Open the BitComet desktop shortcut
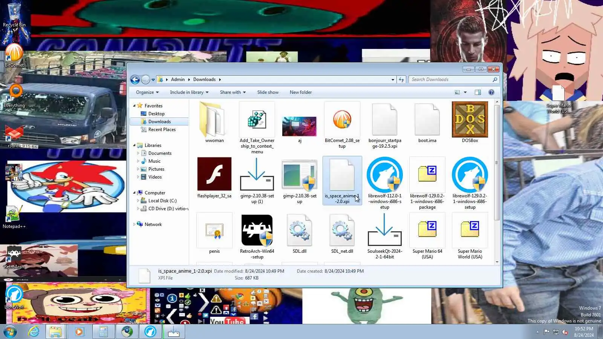 (x=14, y=55)
